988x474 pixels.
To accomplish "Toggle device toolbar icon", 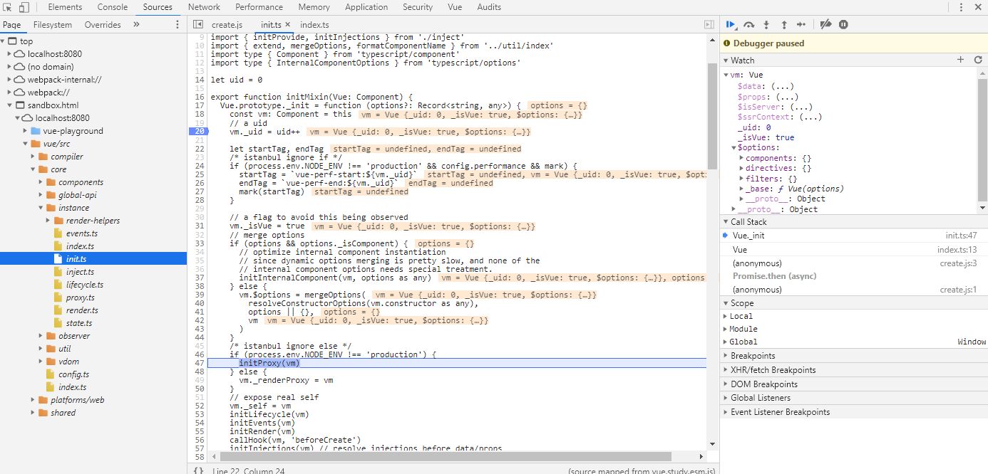I will 24,7.
